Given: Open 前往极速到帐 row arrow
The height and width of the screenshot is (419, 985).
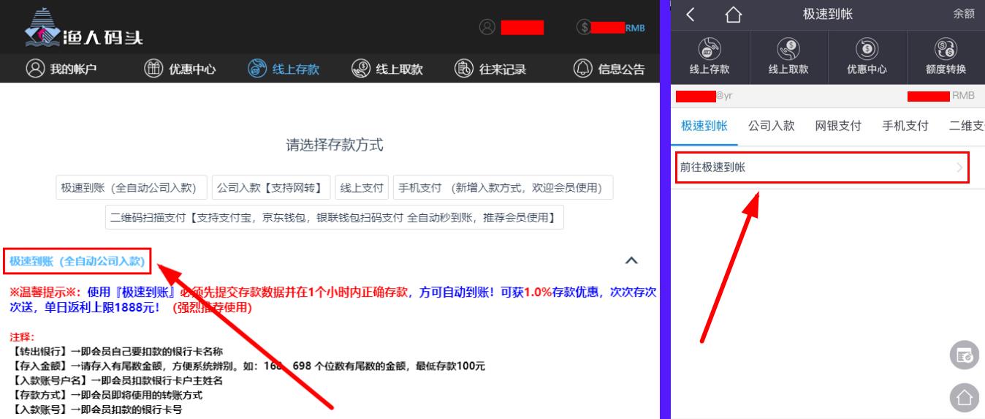Looking at the screenshot, I should pos(959,168).
